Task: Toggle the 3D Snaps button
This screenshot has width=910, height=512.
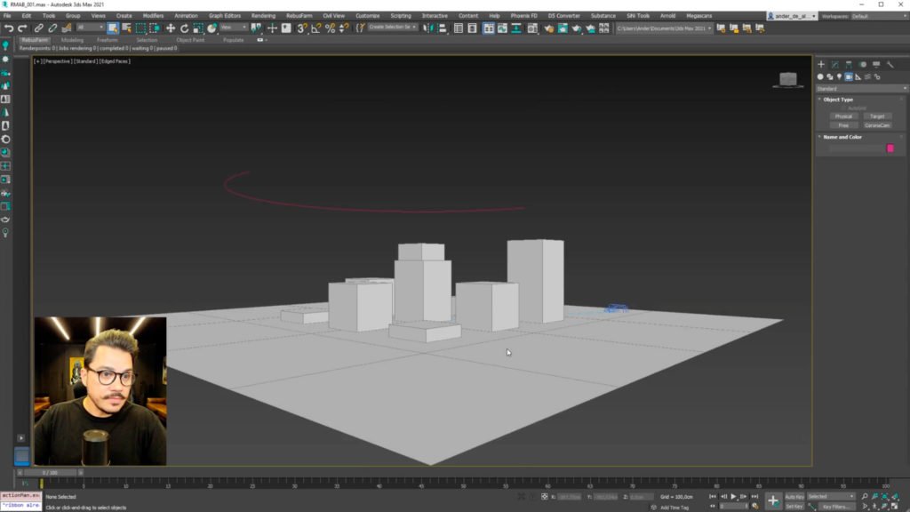Action: pos(302,28)
